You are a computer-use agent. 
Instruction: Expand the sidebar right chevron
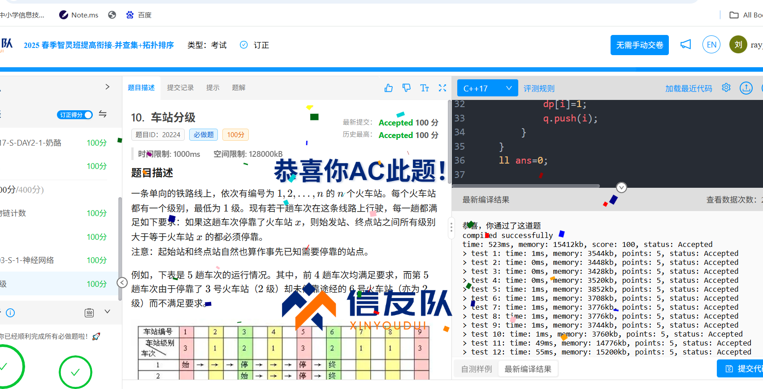(x=107, y=87)
